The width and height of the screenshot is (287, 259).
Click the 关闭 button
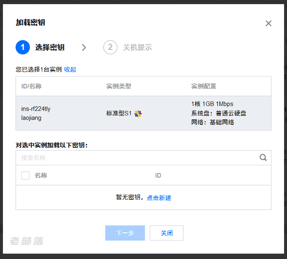tap(166, 233)
